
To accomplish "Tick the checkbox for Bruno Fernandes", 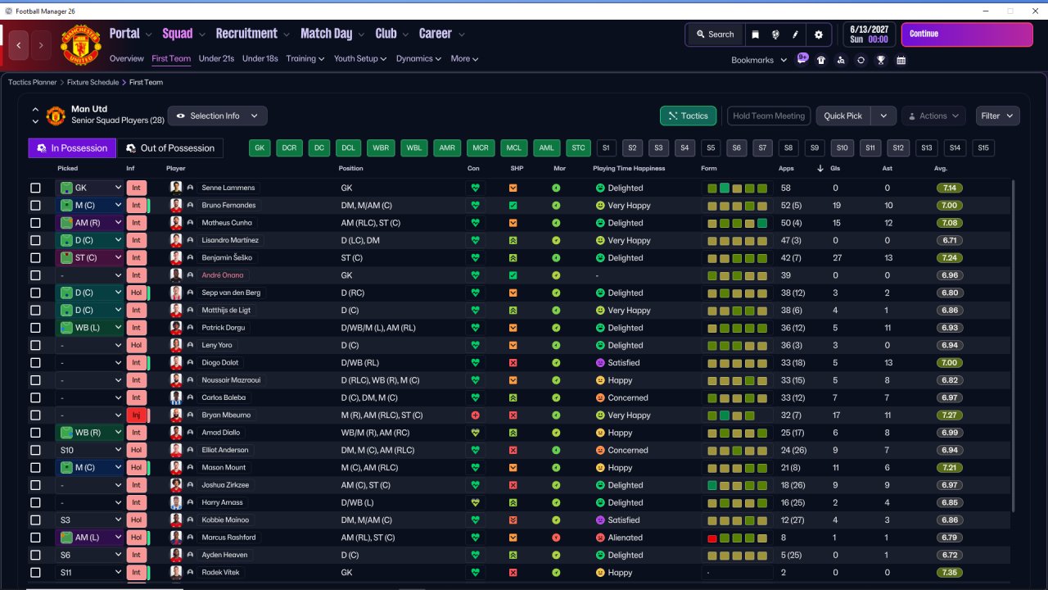I will pos(35,206).
